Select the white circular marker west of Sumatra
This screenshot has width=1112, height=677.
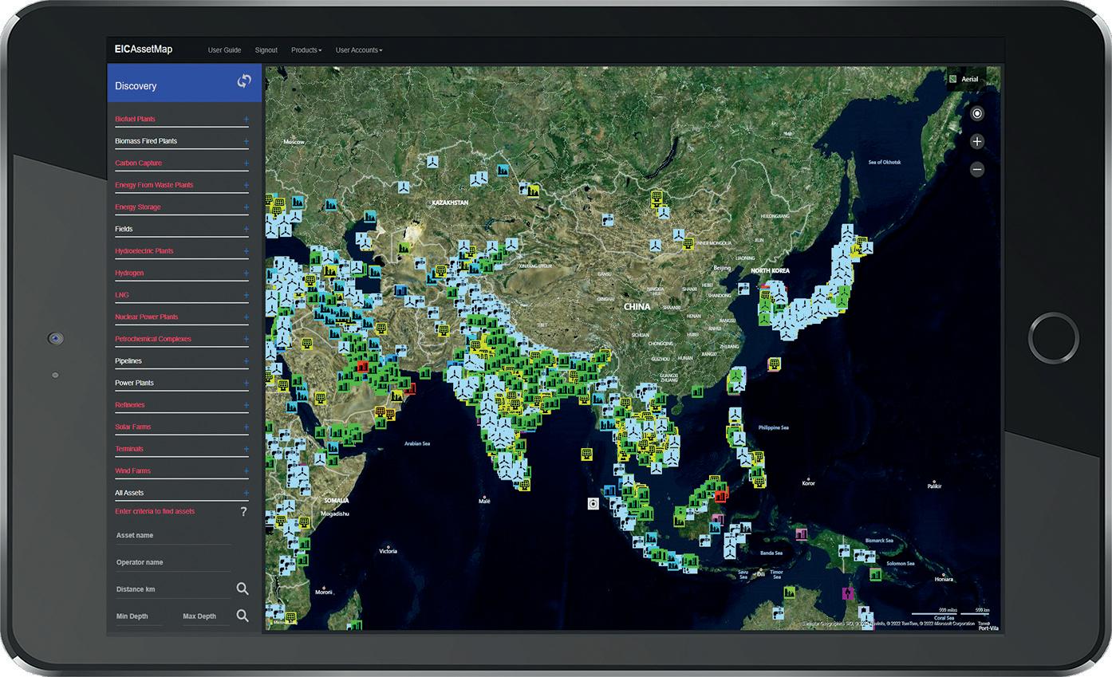point(593,503)
